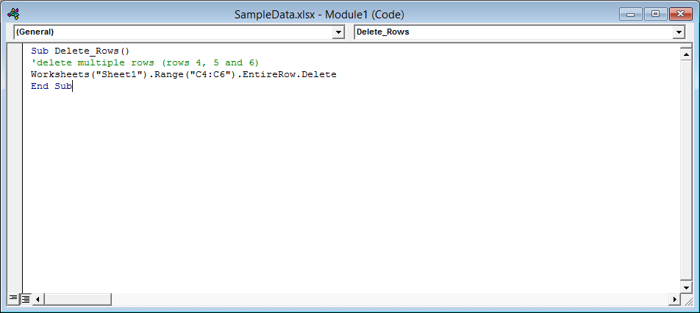Screen dimensions: 700x313
Task: Click the VBA module icon in title bar
Action: coord(14,14)
